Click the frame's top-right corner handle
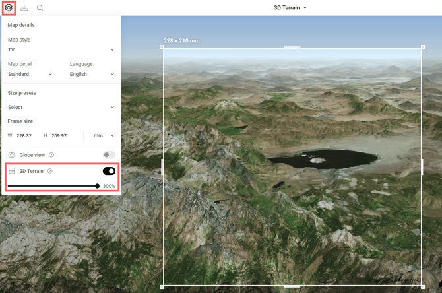The image size is (442, 293). coord(423,47)
